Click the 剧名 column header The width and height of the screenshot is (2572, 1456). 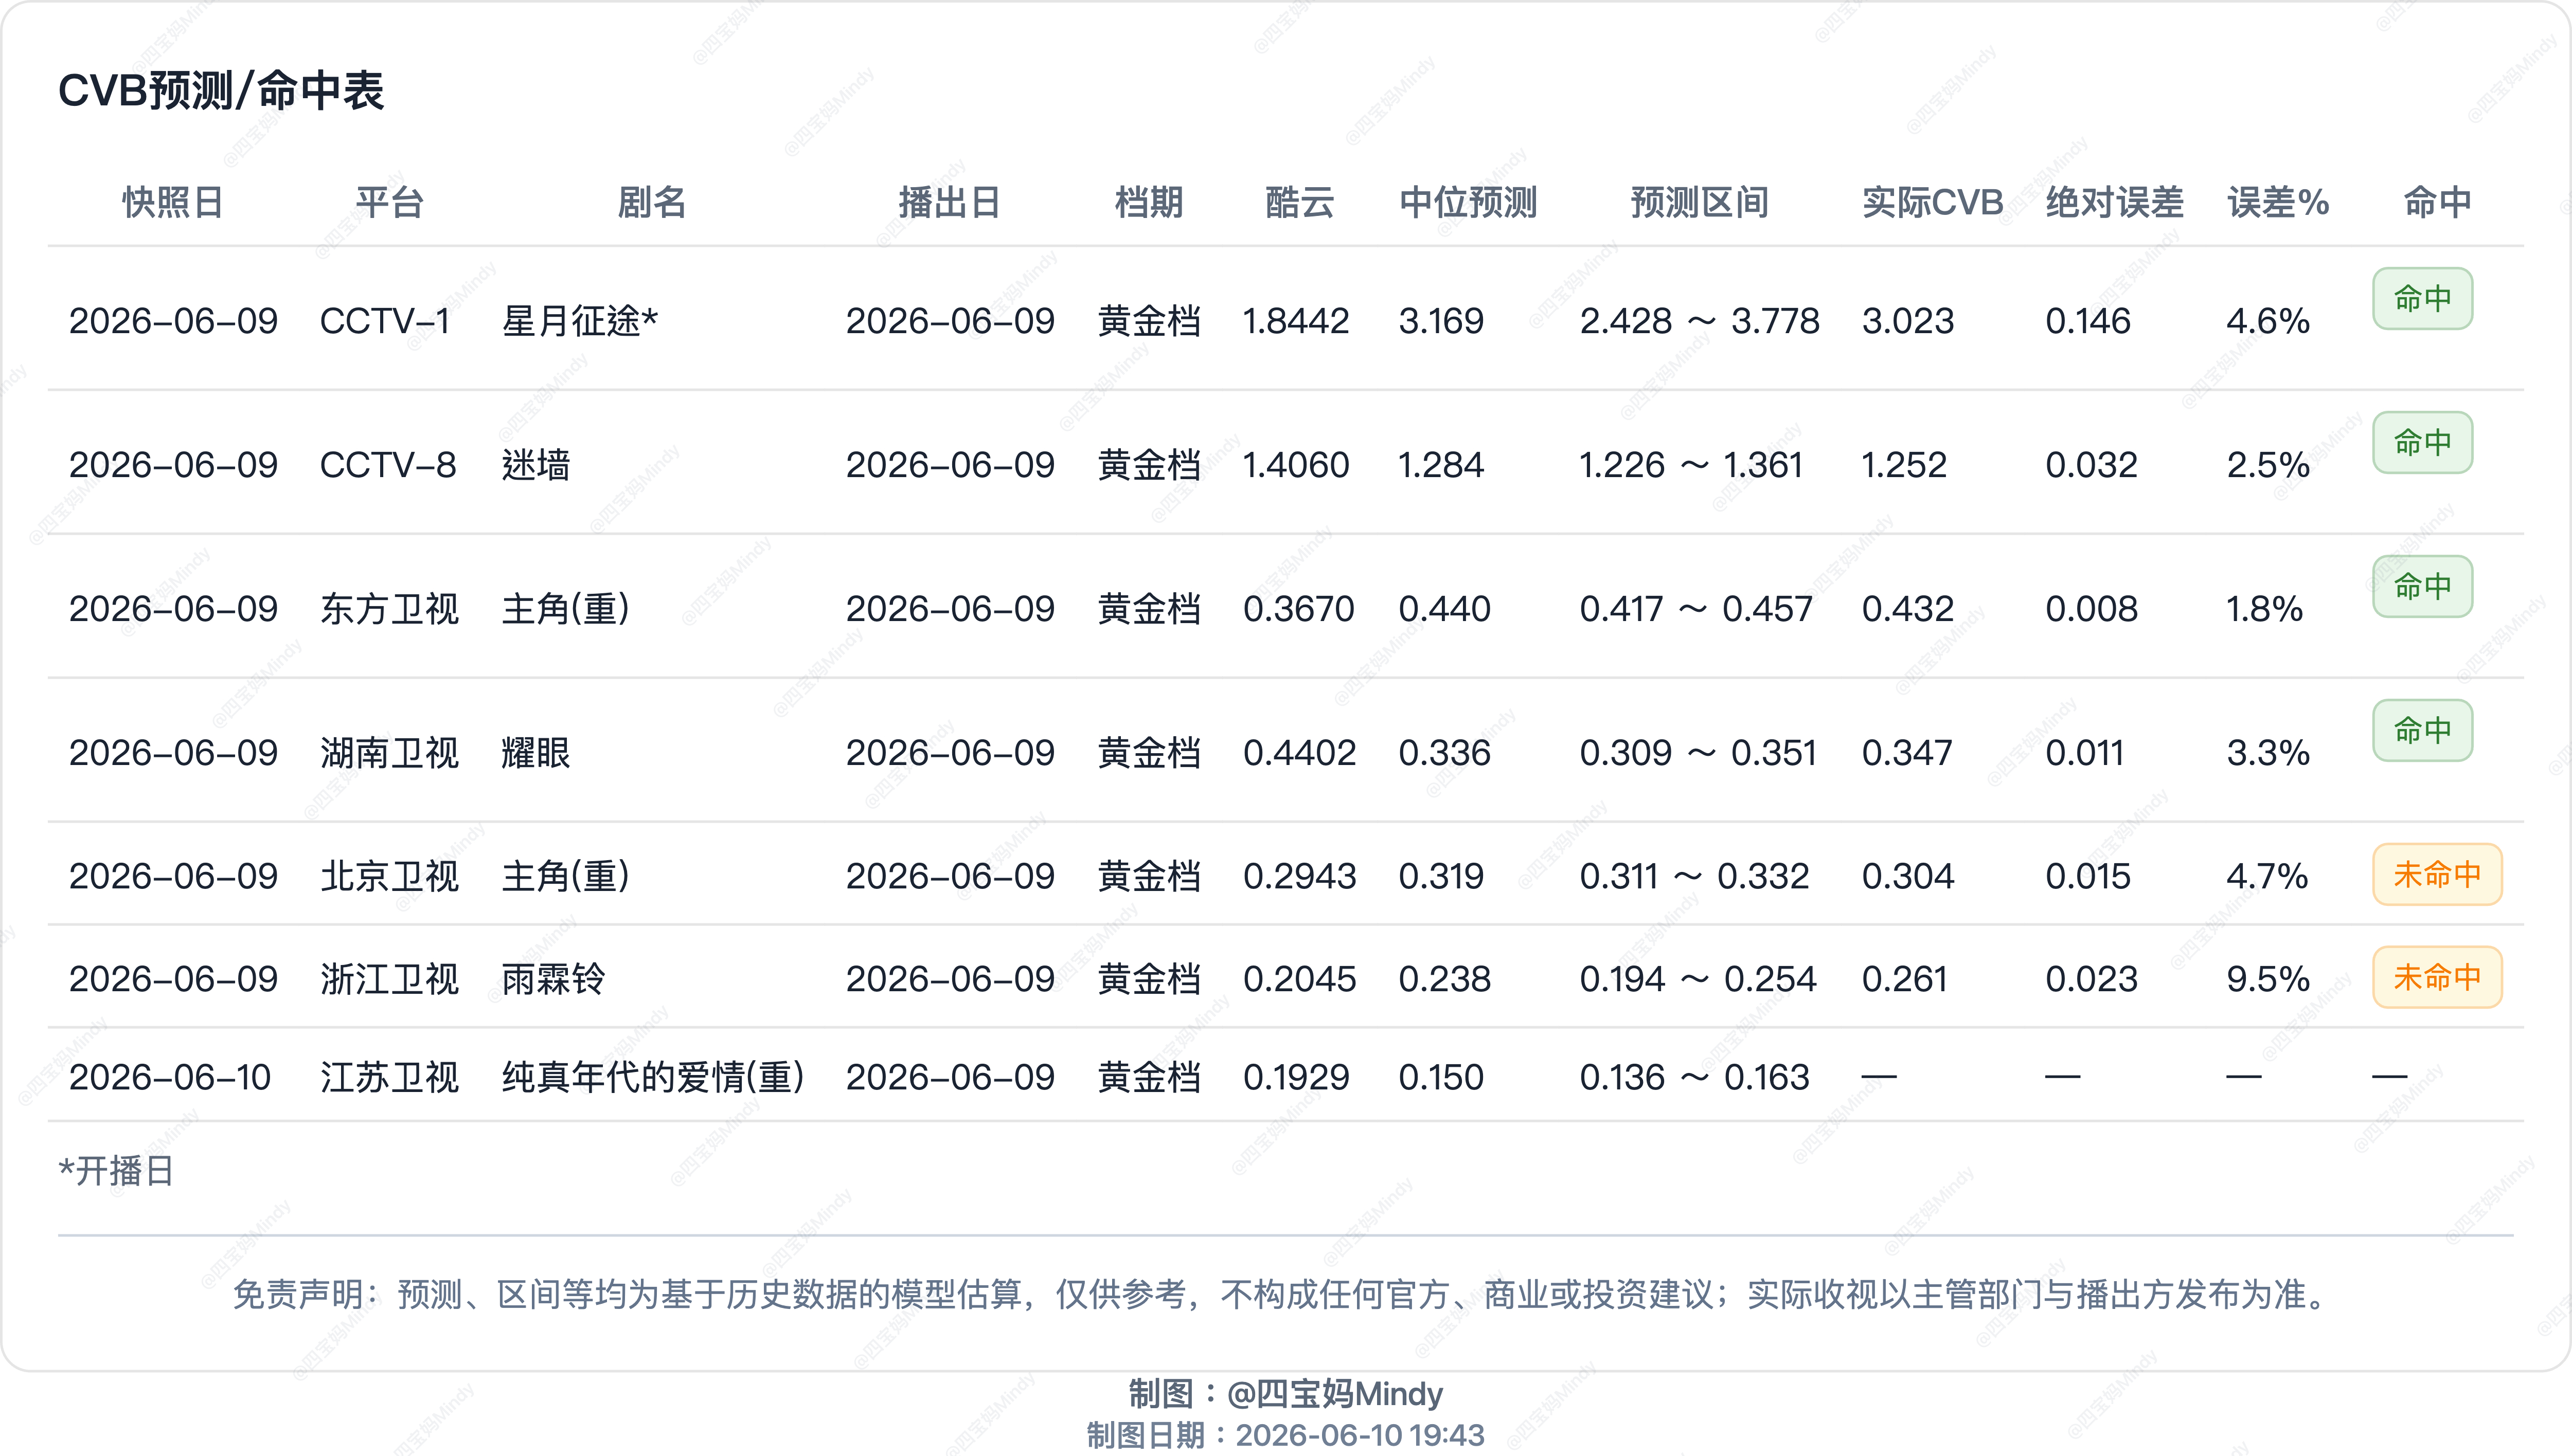click(652, 203)
